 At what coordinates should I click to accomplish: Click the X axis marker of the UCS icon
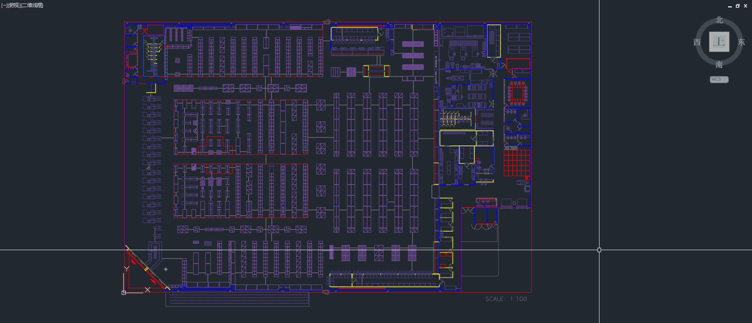coord(147,290)
